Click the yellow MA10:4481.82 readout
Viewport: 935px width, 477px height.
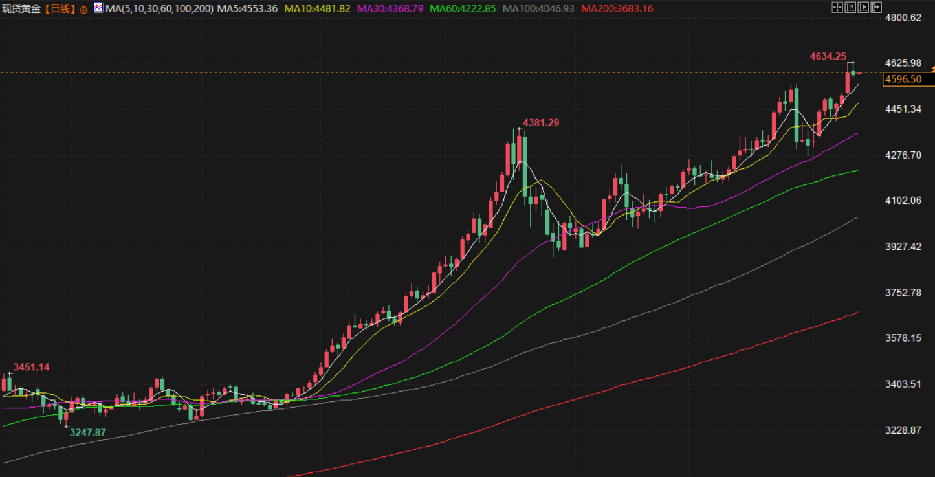coord(318,9)
